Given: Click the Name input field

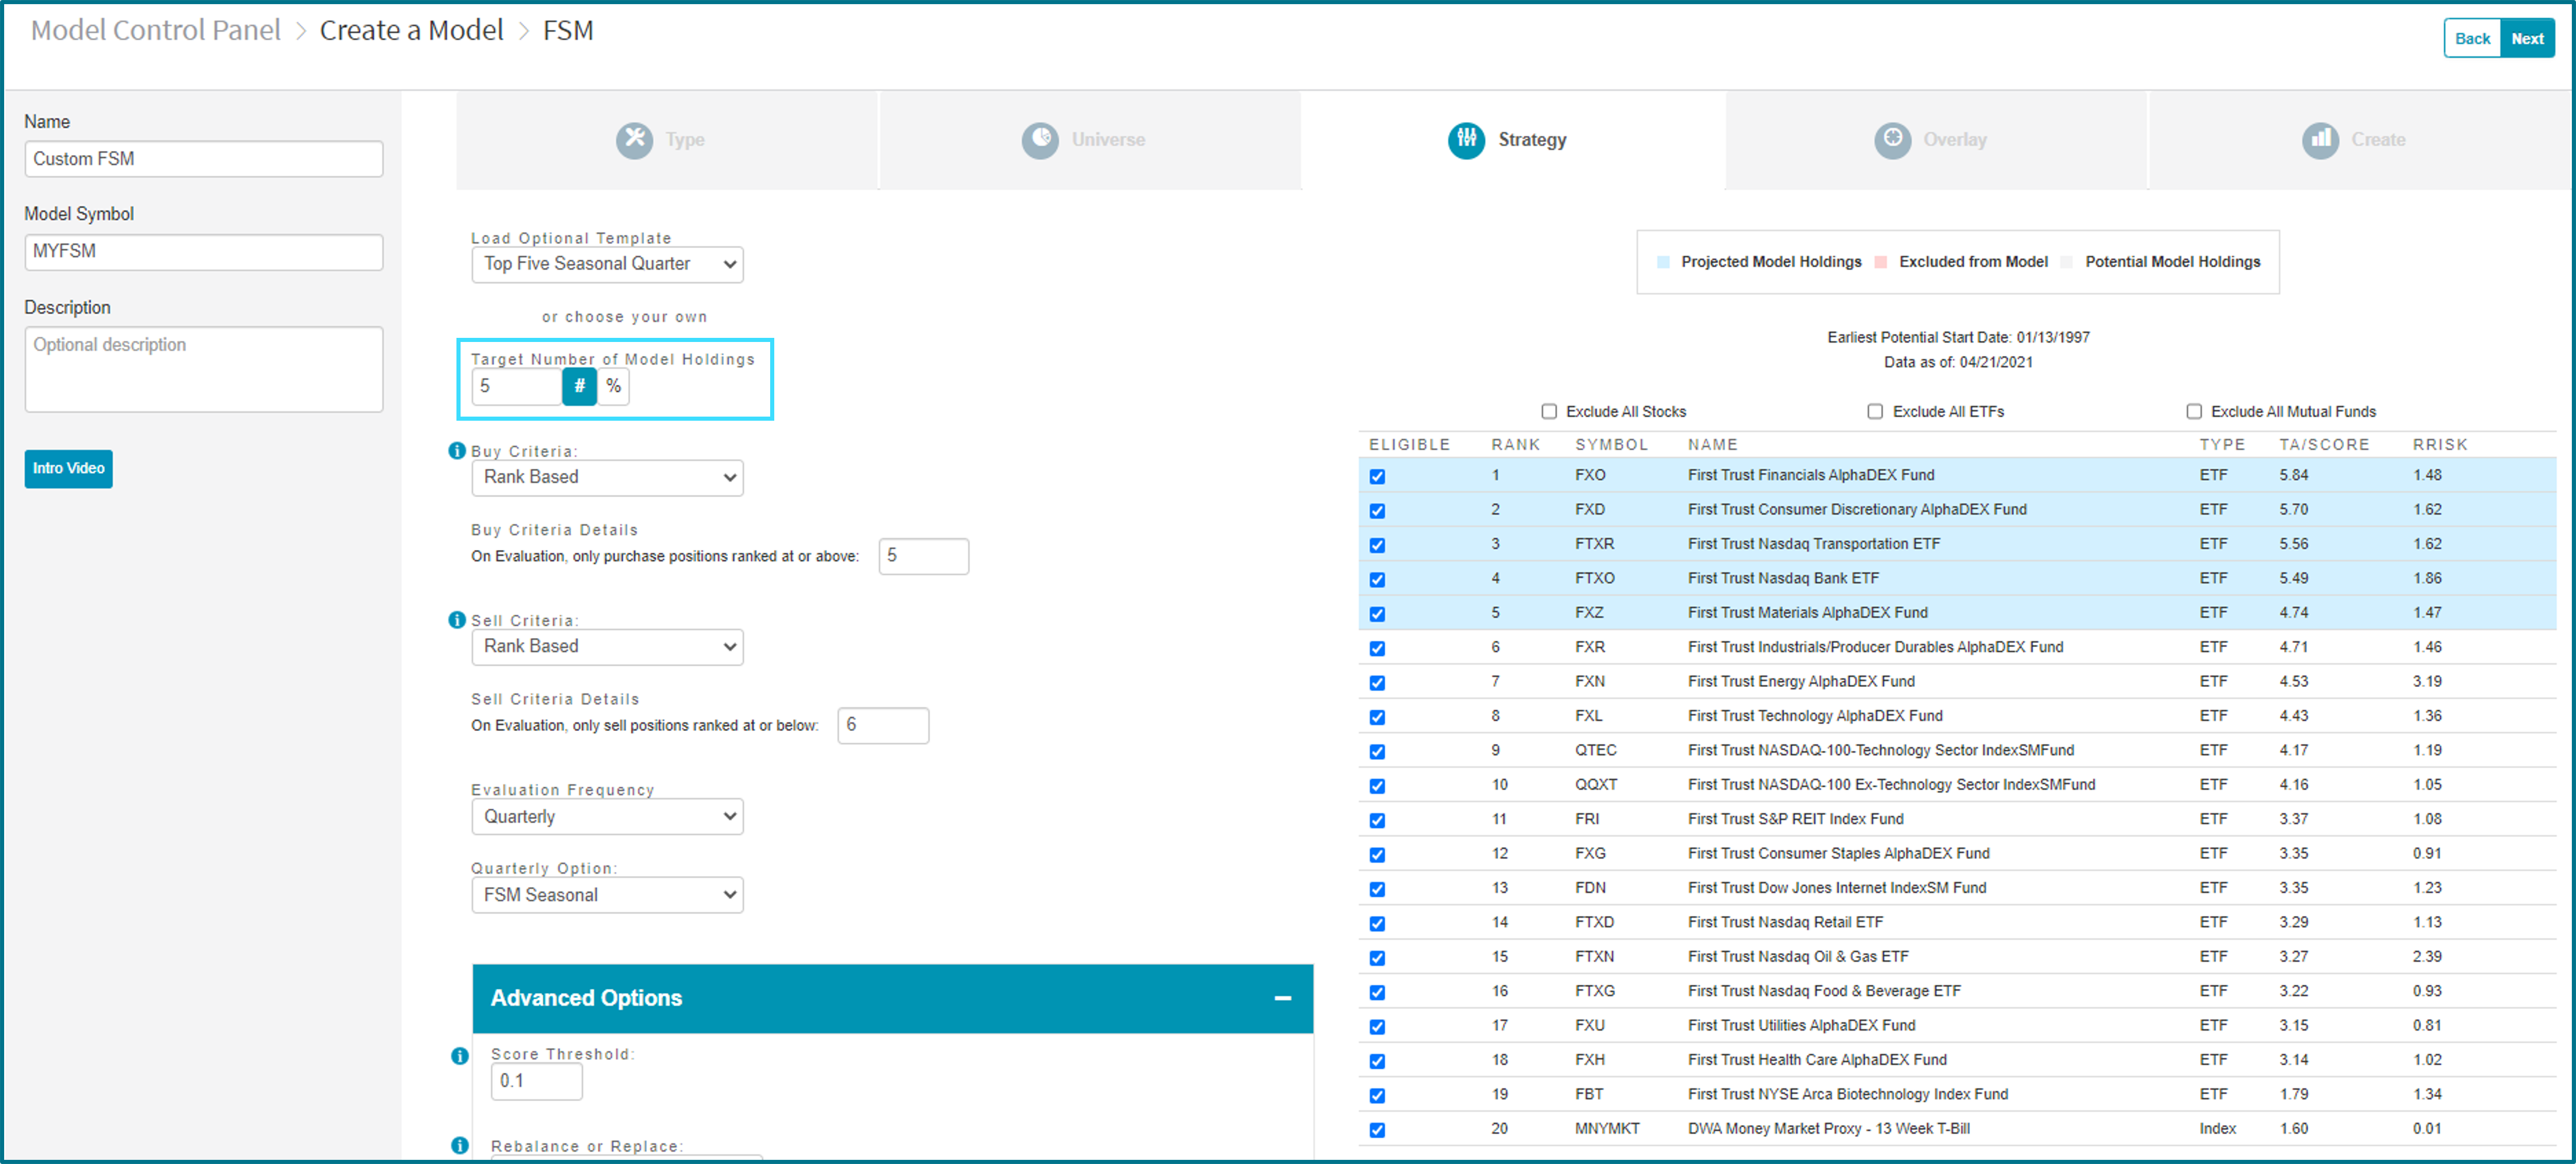Looking at the screenshot, I should [x=204, y=159].
